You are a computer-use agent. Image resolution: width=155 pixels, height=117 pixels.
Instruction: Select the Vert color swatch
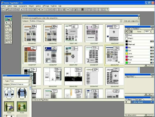[127, 63]
